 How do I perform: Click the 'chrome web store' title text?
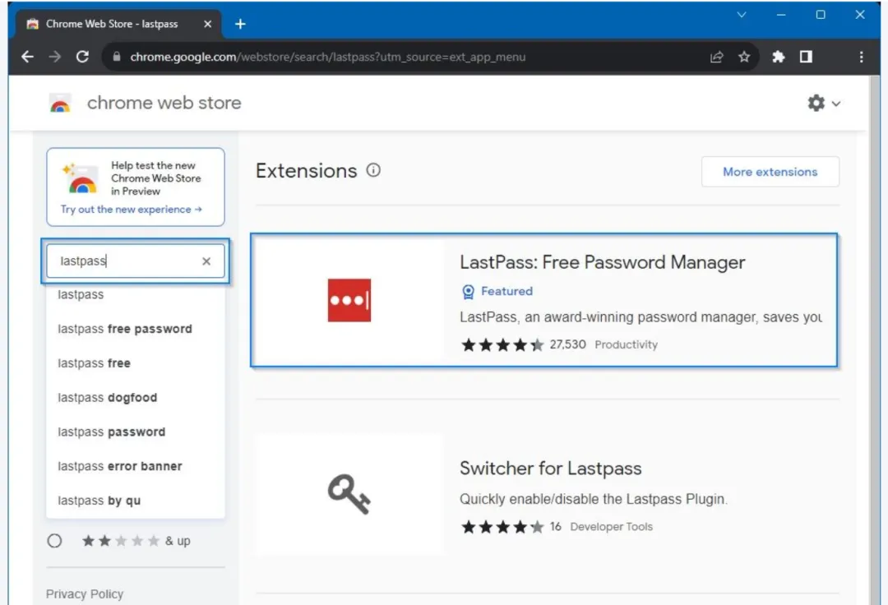coord(164,103)
